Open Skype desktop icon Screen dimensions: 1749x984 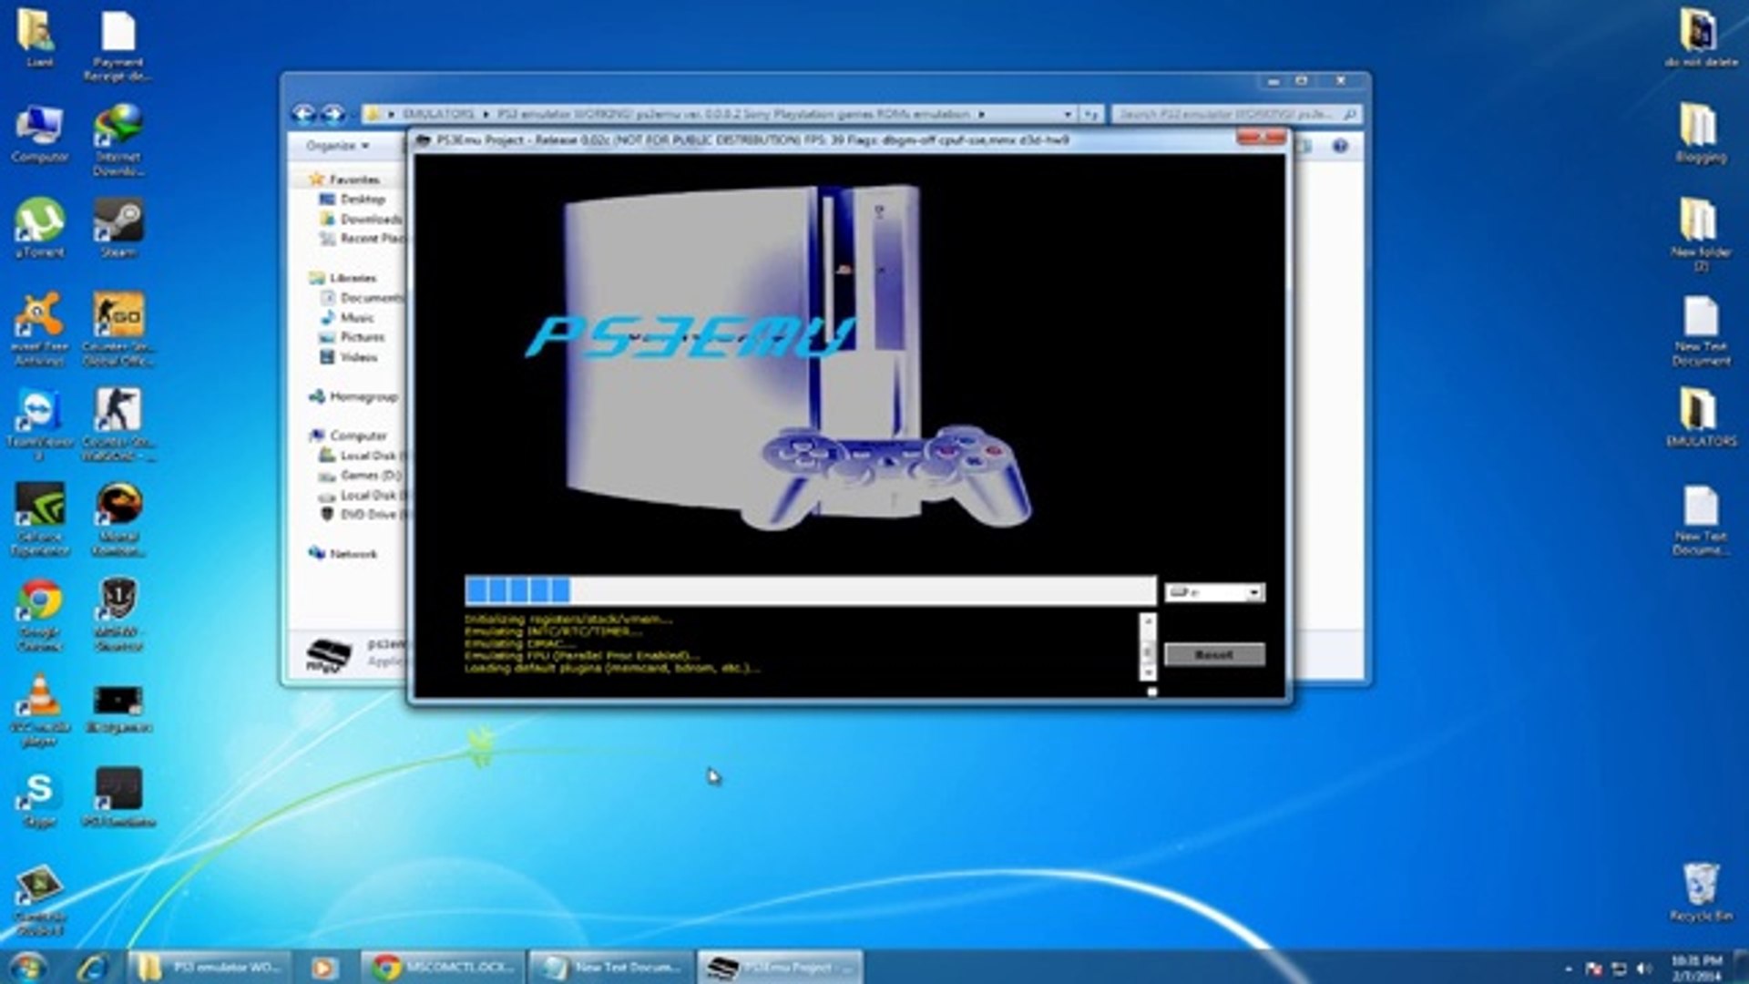(x=39, y=793)
